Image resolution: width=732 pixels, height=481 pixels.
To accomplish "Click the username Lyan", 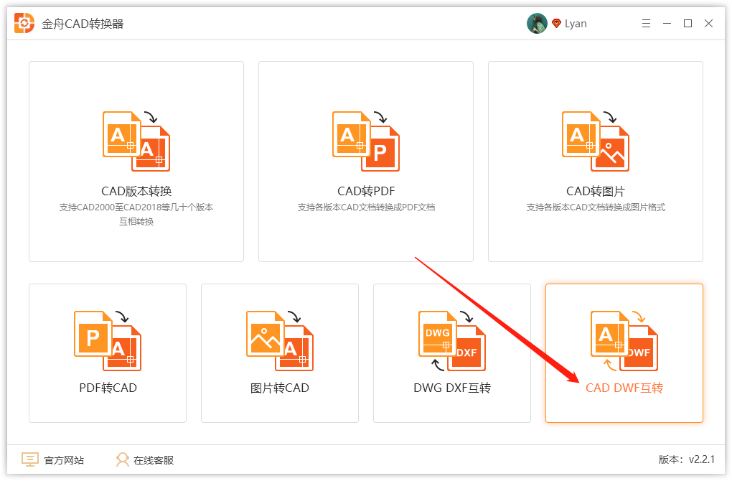I will [576, 24].
